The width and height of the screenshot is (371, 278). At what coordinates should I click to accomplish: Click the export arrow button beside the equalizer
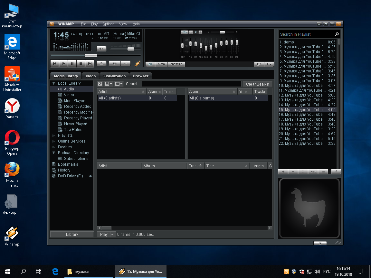point(259,64)
